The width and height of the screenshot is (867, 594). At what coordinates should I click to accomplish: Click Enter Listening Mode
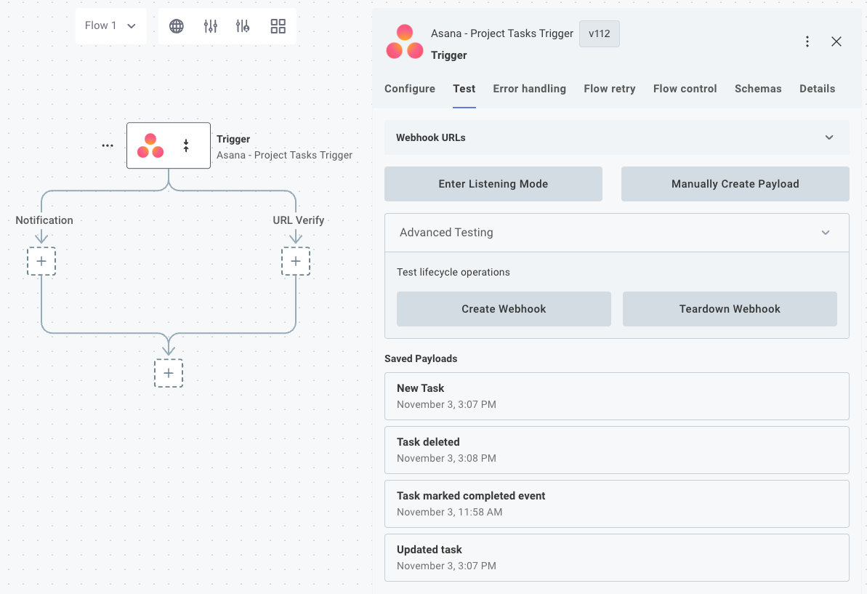(x=493, y=183)
